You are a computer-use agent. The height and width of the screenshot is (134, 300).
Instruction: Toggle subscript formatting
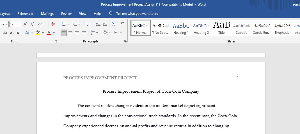[x=12, y=33]
